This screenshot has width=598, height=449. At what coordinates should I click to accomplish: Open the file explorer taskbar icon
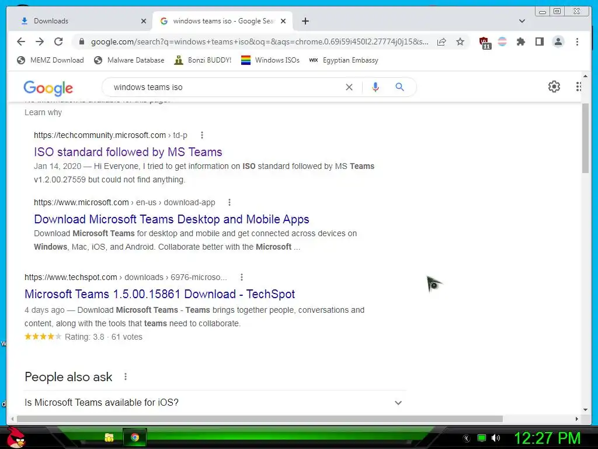click(109, 437)
